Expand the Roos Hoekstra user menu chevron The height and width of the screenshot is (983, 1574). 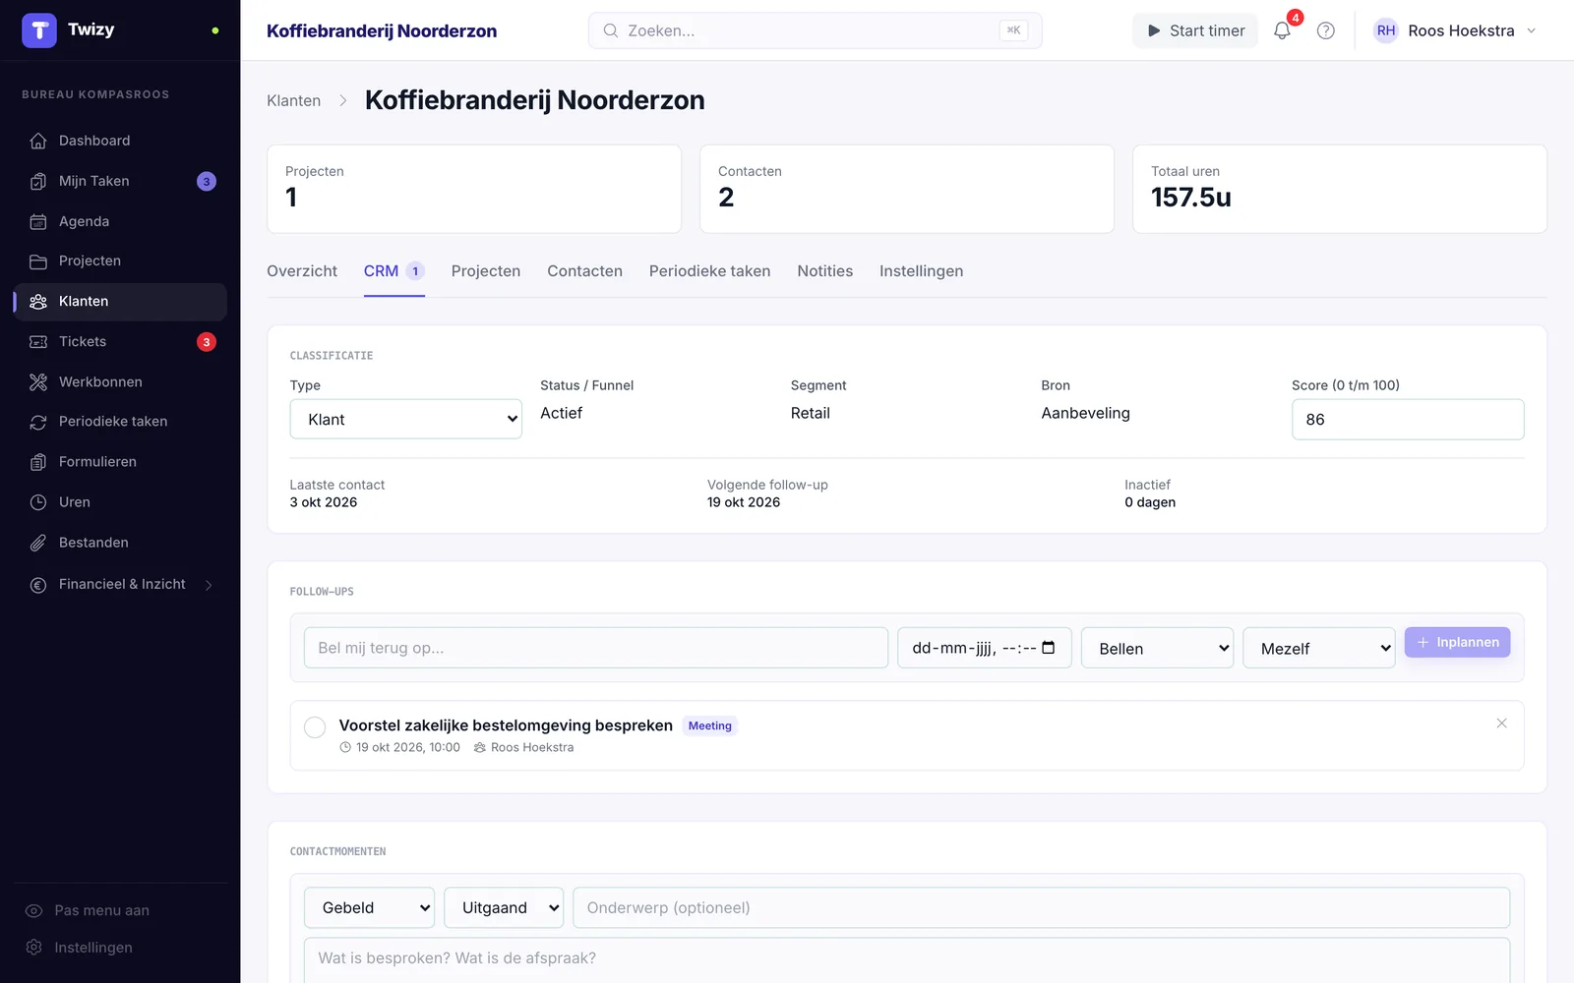pyautogui.click(x=1532, y=30)
